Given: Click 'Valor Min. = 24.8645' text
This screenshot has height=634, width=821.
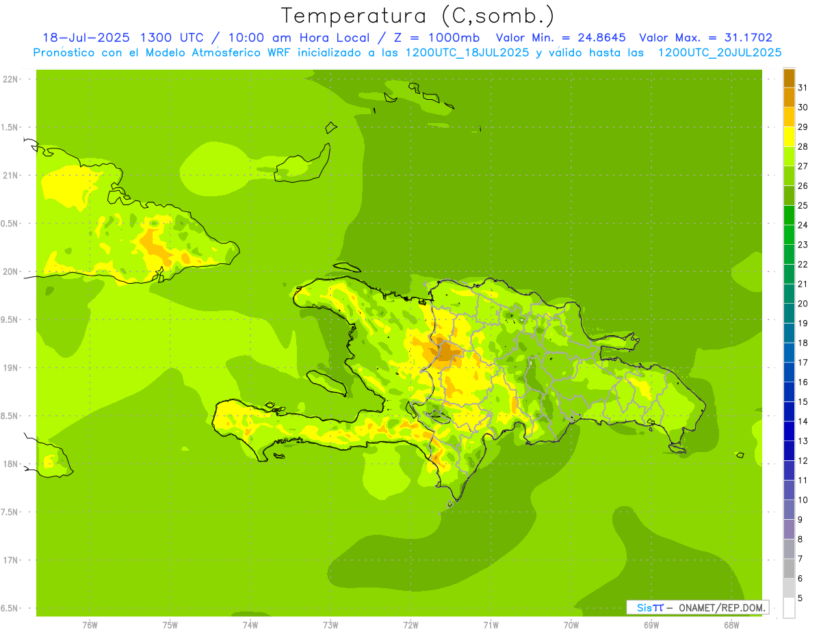Looking at the screenshot, I should pyautogui.click(x=560, y=38).
